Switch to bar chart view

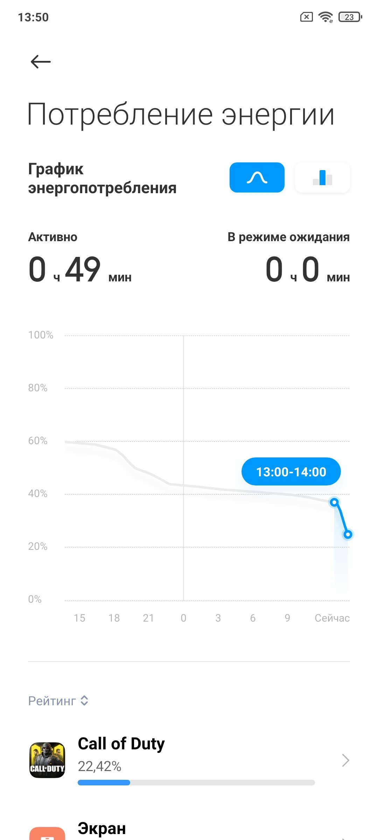pyautogui.click(x=322, y=177)
